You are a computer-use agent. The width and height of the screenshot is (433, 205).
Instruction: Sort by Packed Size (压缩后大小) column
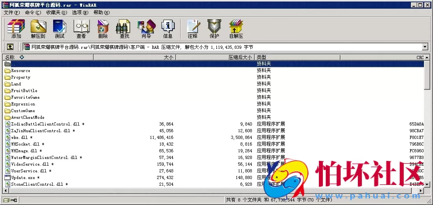[215, 57]
